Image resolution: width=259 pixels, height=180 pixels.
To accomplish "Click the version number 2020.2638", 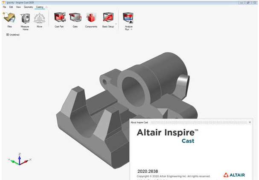I will (x=148, y=171).
